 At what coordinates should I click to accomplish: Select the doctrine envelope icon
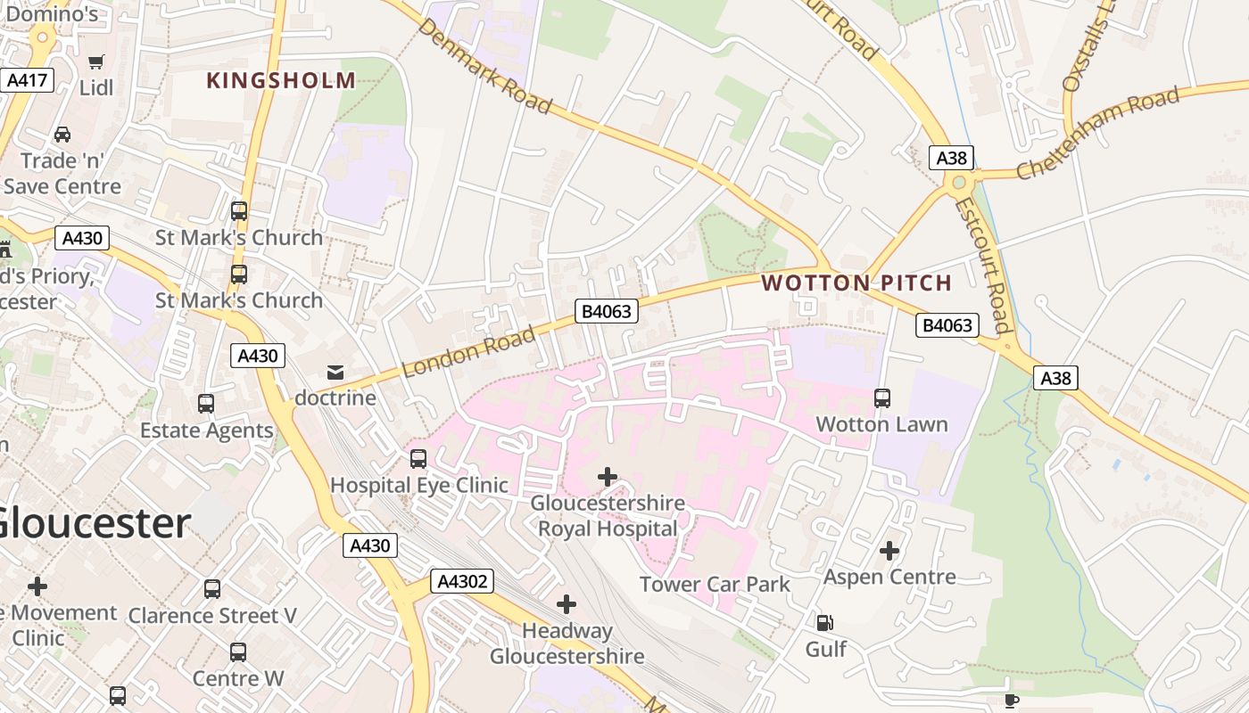pyautogui.click(x=335, y=372)
